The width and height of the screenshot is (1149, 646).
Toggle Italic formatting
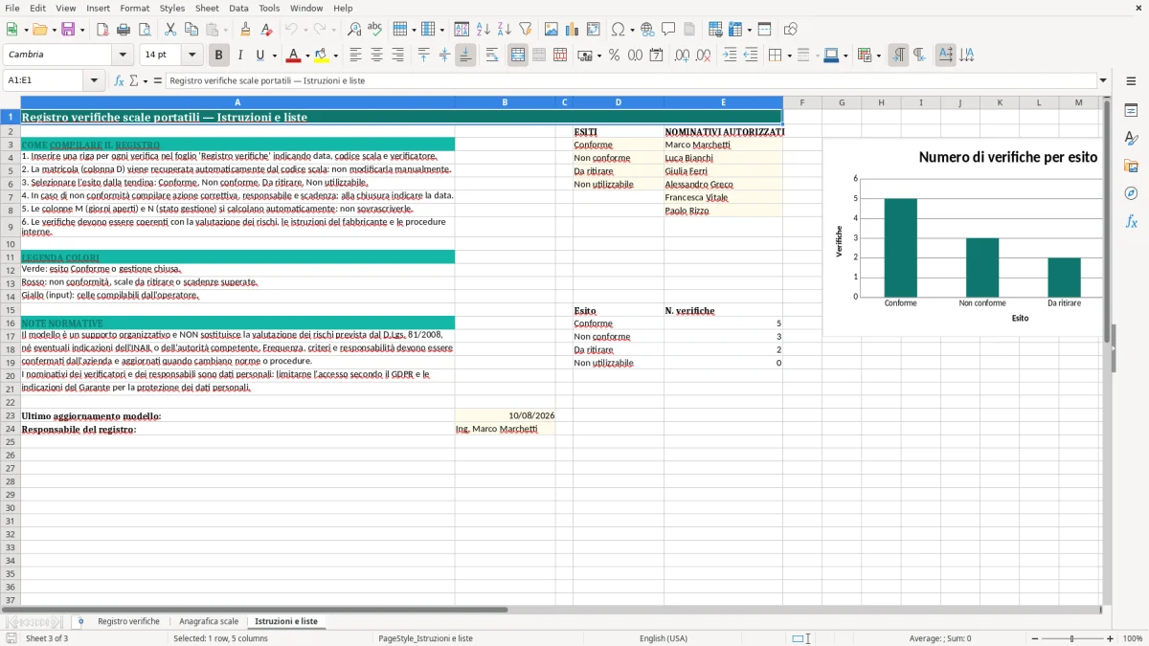point(239,56)
